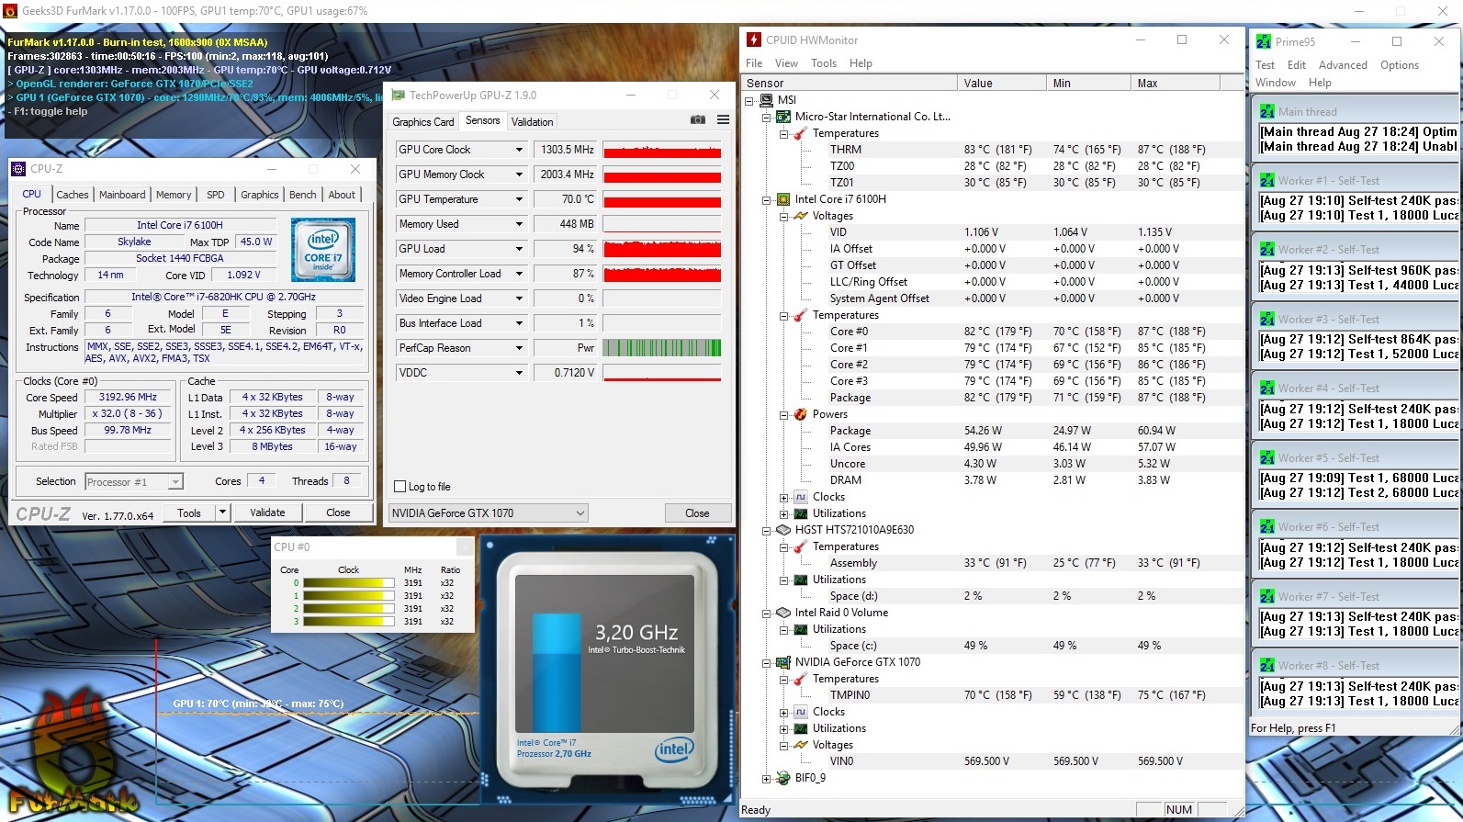Screen dimensions: 1463x822
Task: Click the HGST hard drive icon in tree
Action: [783, 530]
